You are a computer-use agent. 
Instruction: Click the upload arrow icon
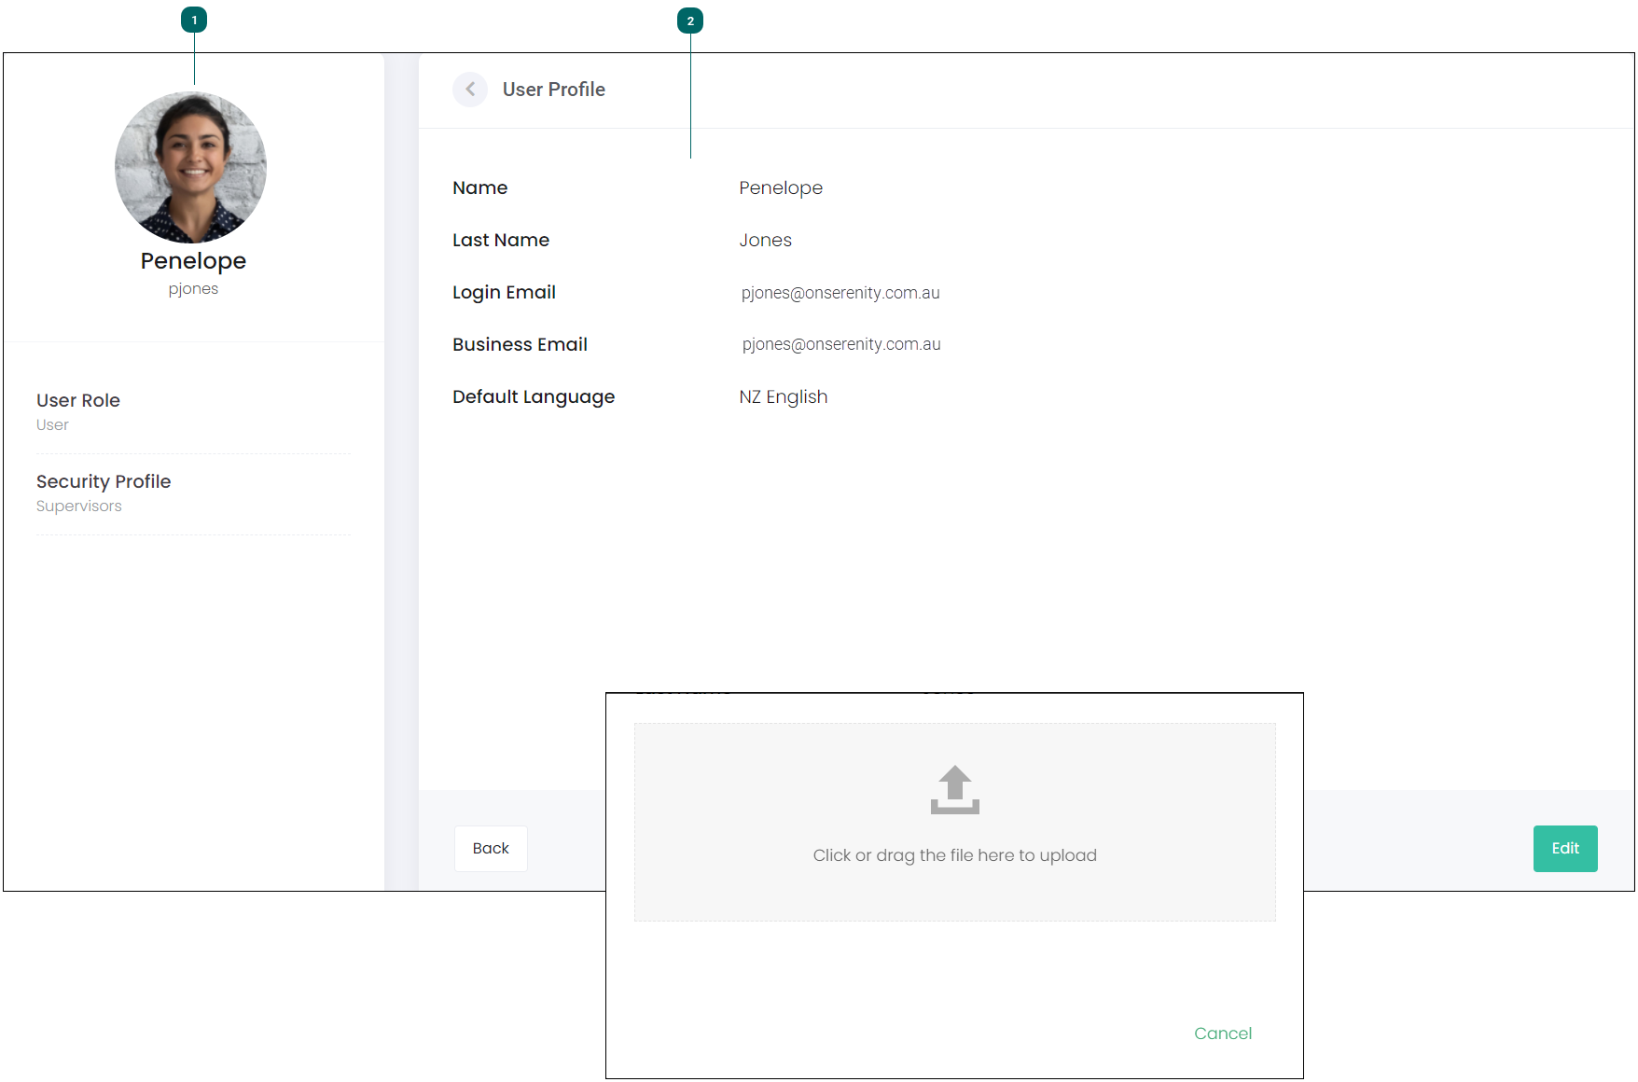(x=954, y=790)
